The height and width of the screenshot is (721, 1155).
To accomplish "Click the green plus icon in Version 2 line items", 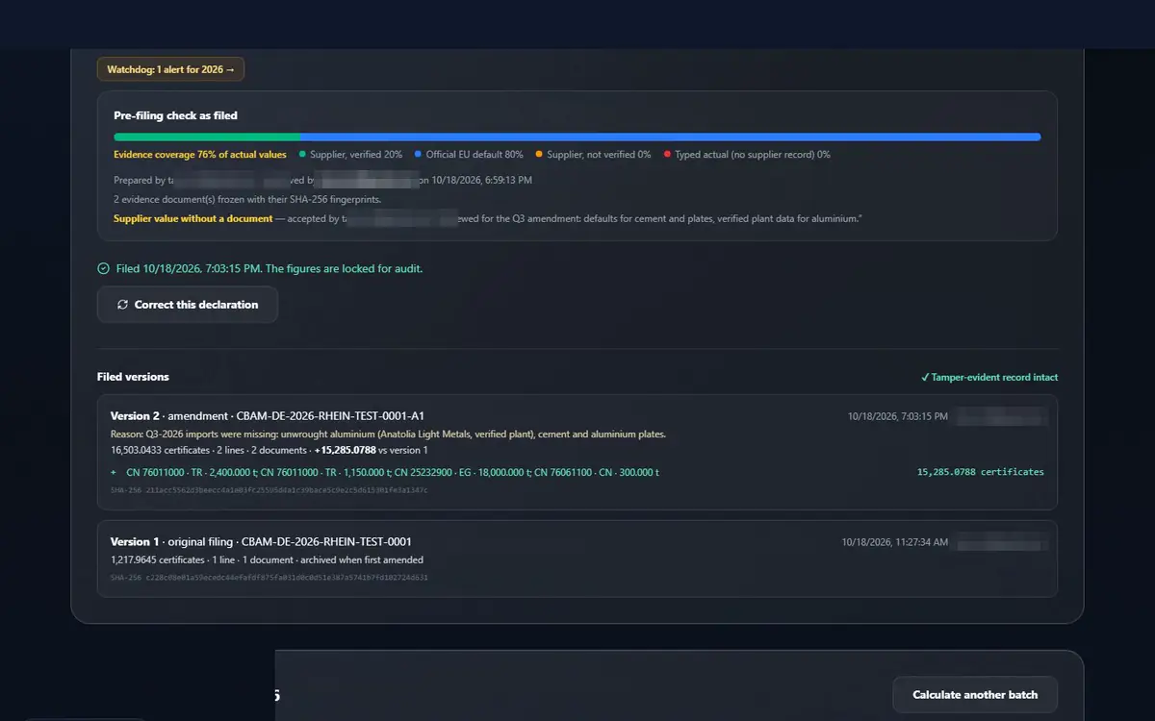I will [114, 472].
